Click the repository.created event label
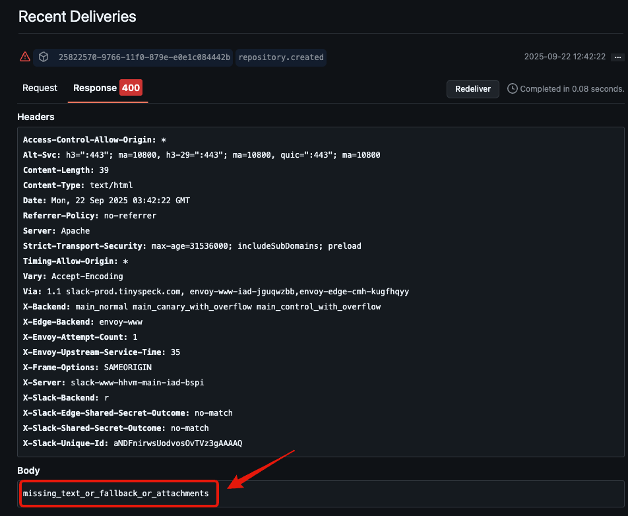This screenshot has height=516, width=628. 281,57
